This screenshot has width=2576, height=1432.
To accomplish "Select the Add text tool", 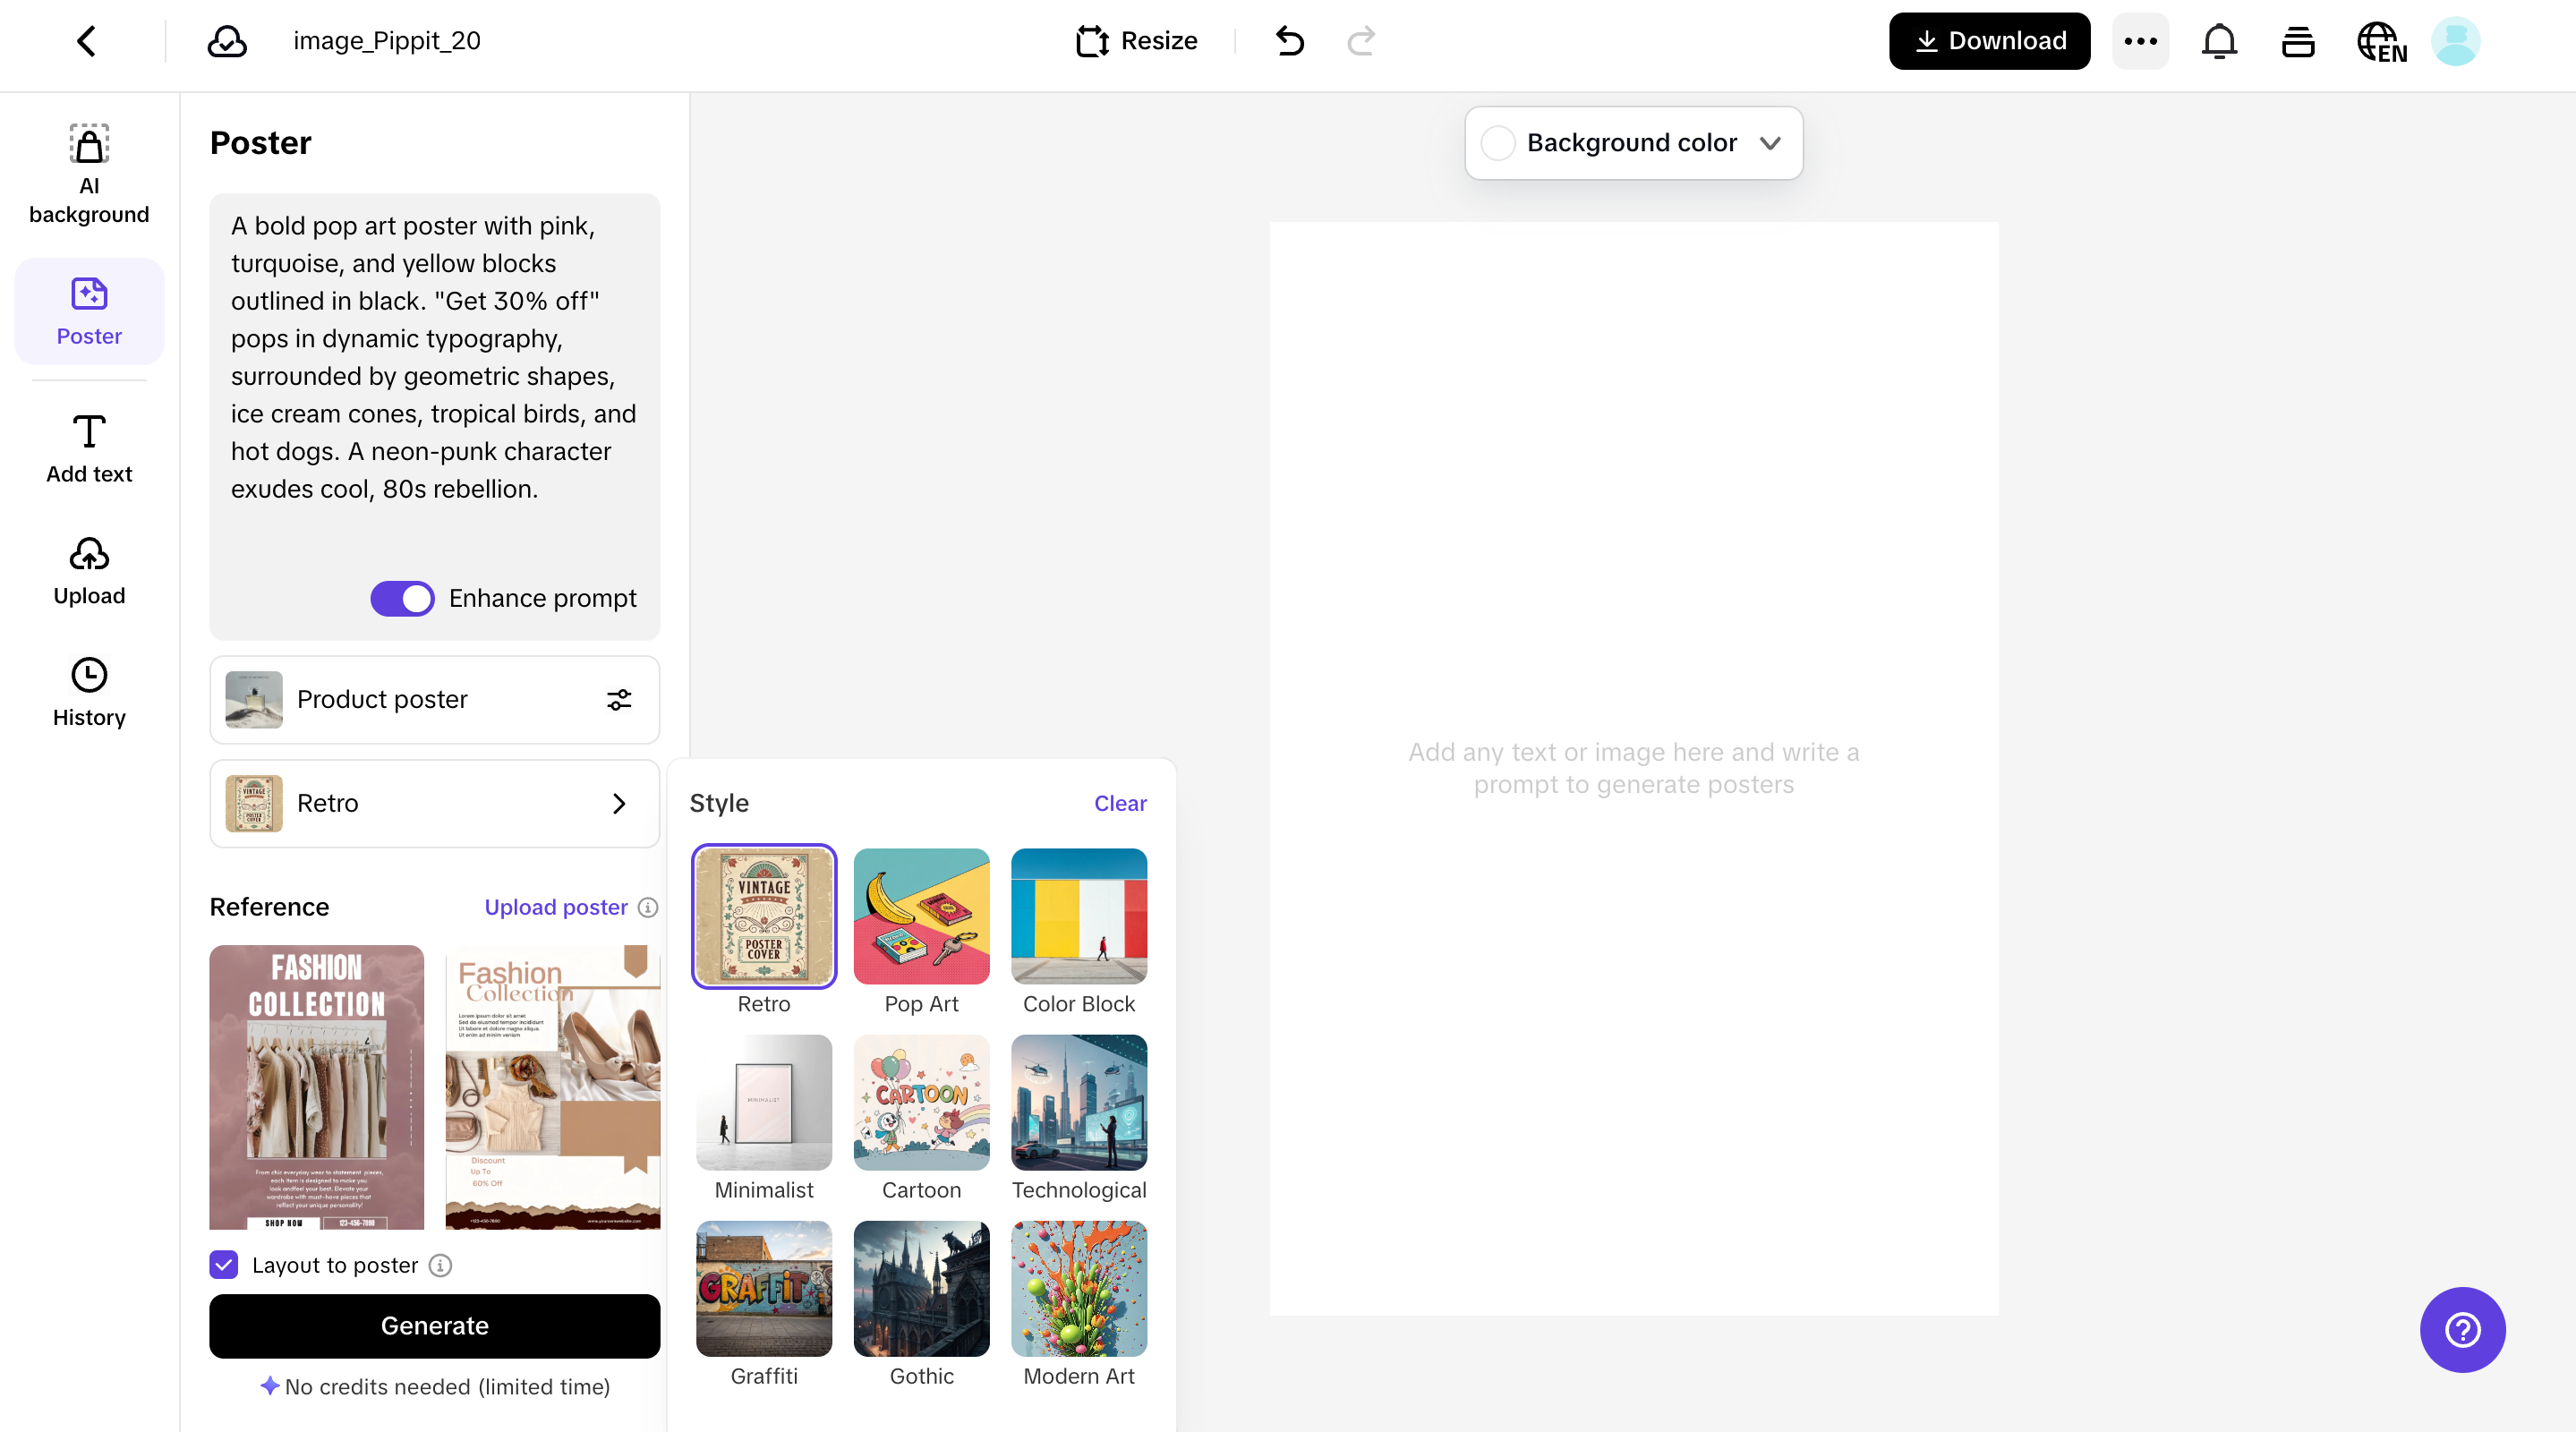I will 88,447.
